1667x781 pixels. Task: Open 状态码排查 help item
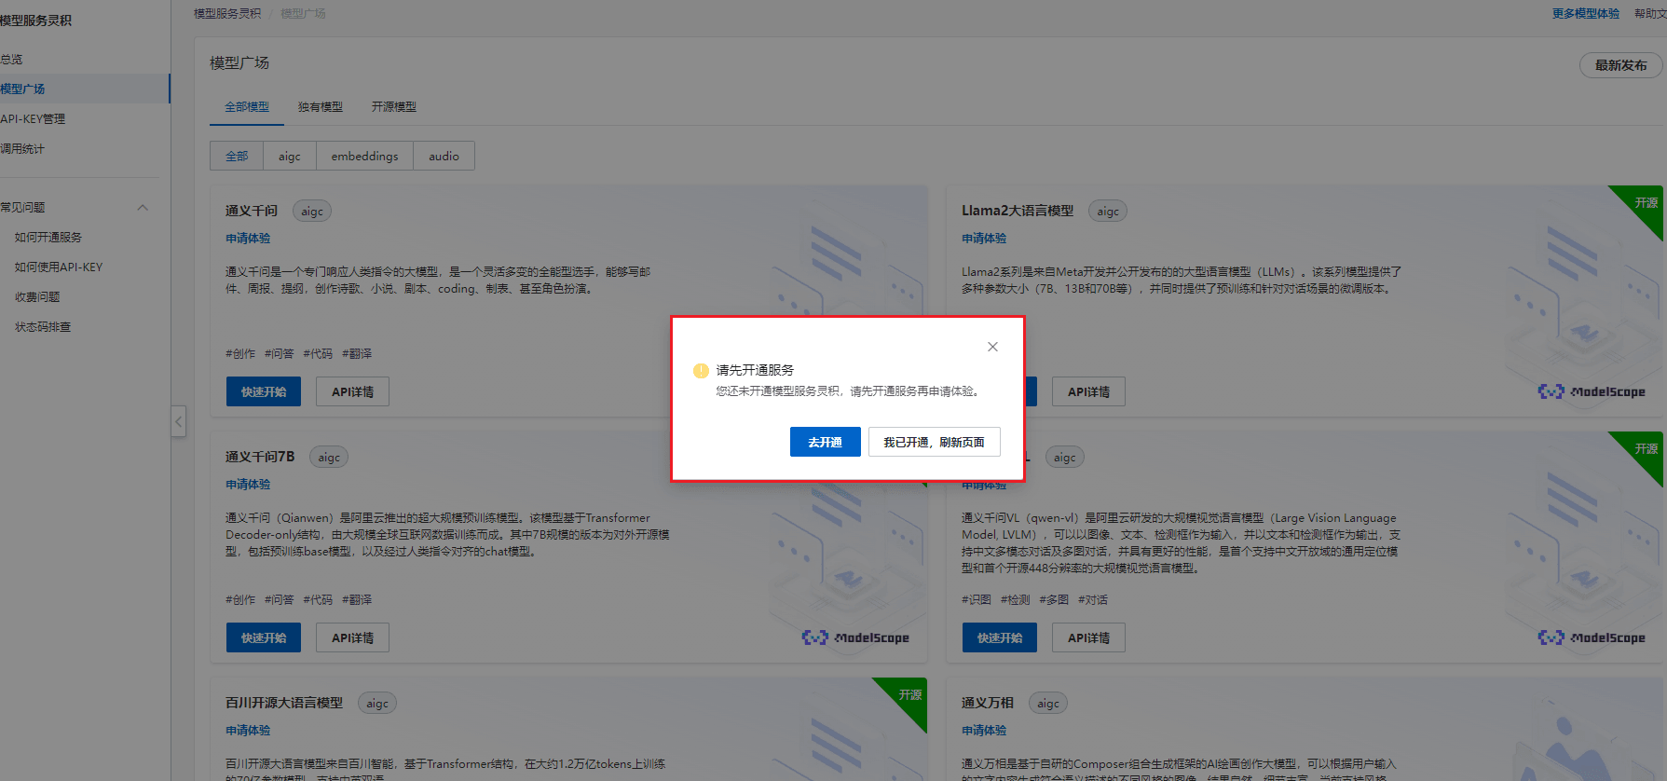tap(43, 327)
